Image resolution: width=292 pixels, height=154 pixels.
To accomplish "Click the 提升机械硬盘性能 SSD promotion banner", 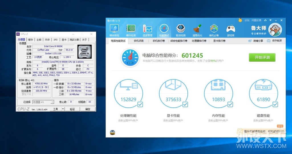I will click(261, 131).
